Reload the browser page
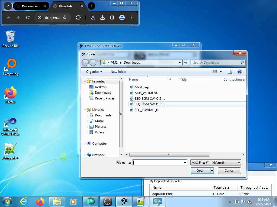Image resolution: width=277 pixels, height=207 pixels. [28, 18]
